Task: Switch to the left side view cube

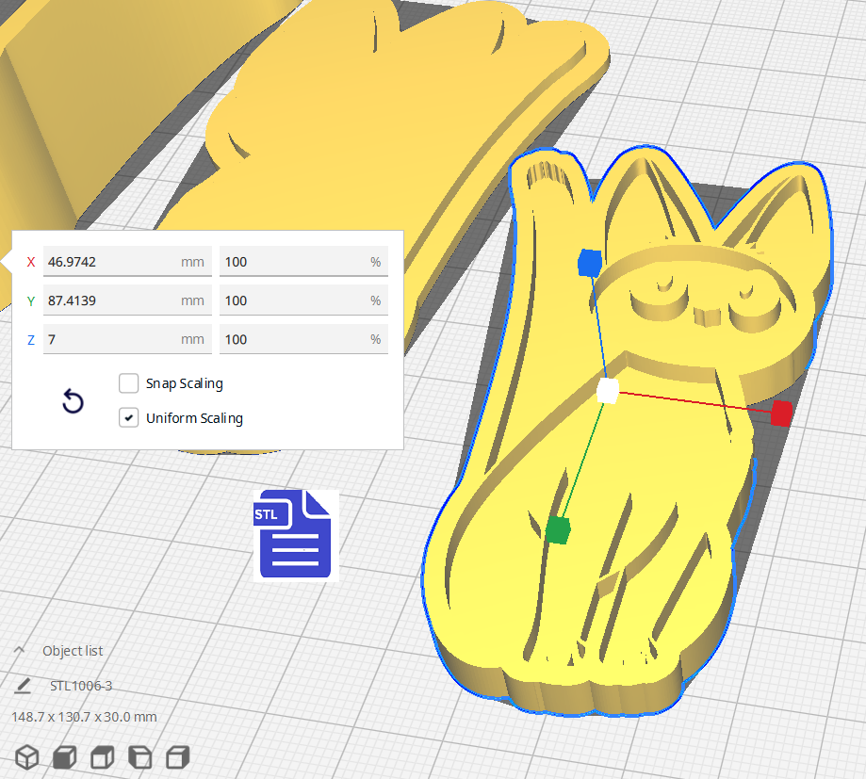Action: [139, 756]
